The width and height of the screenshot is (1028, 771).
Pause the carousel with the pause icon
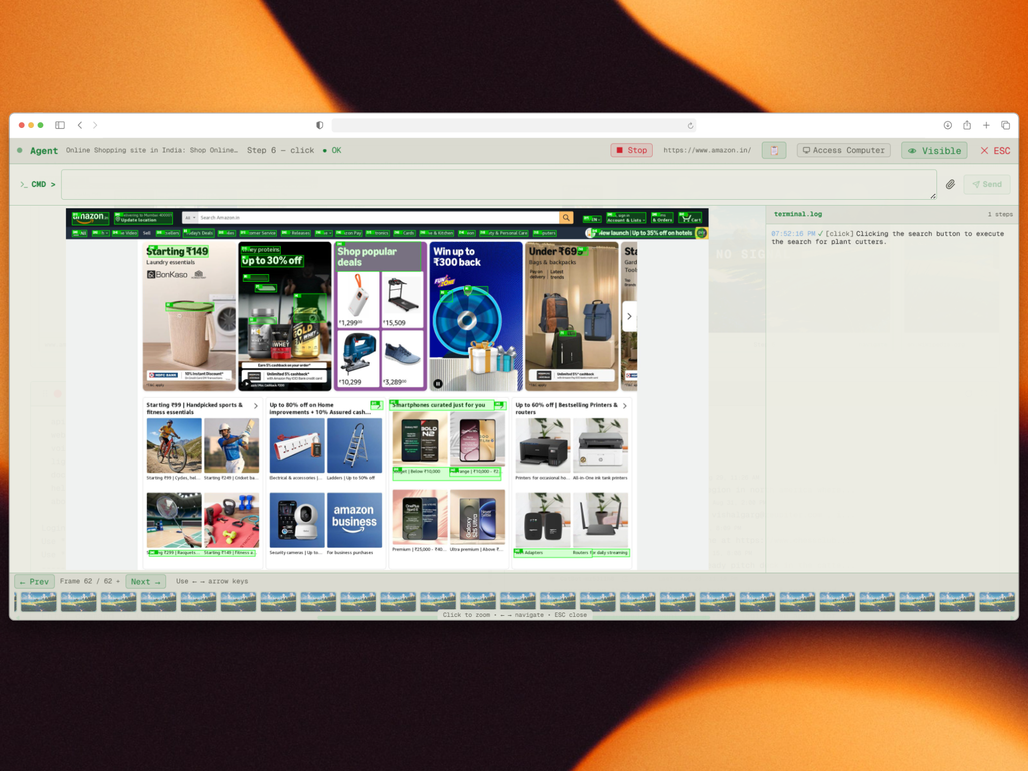[438, 383]
